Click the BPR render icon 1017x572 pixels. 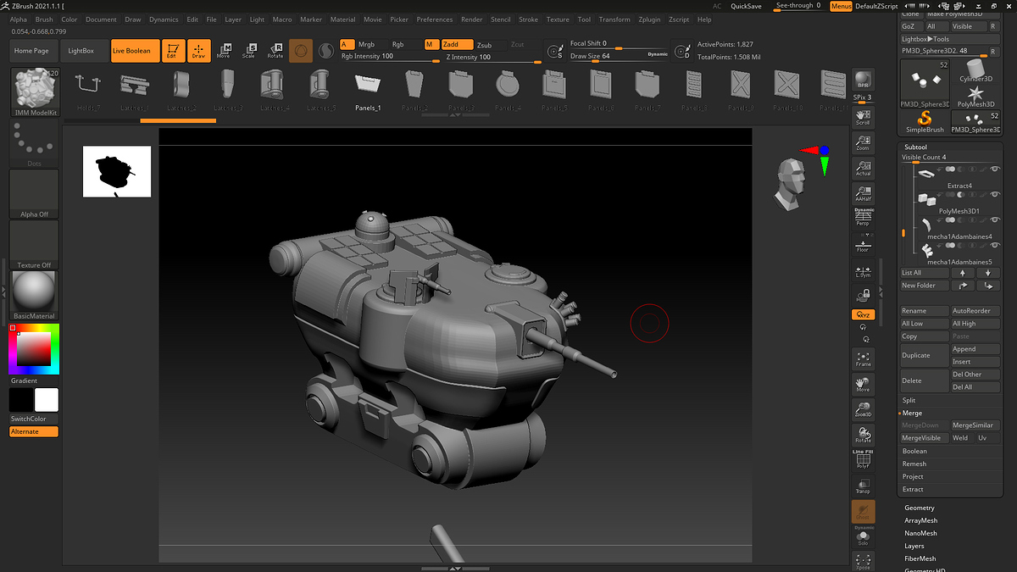pyautogui.click(x=863, y=80)
